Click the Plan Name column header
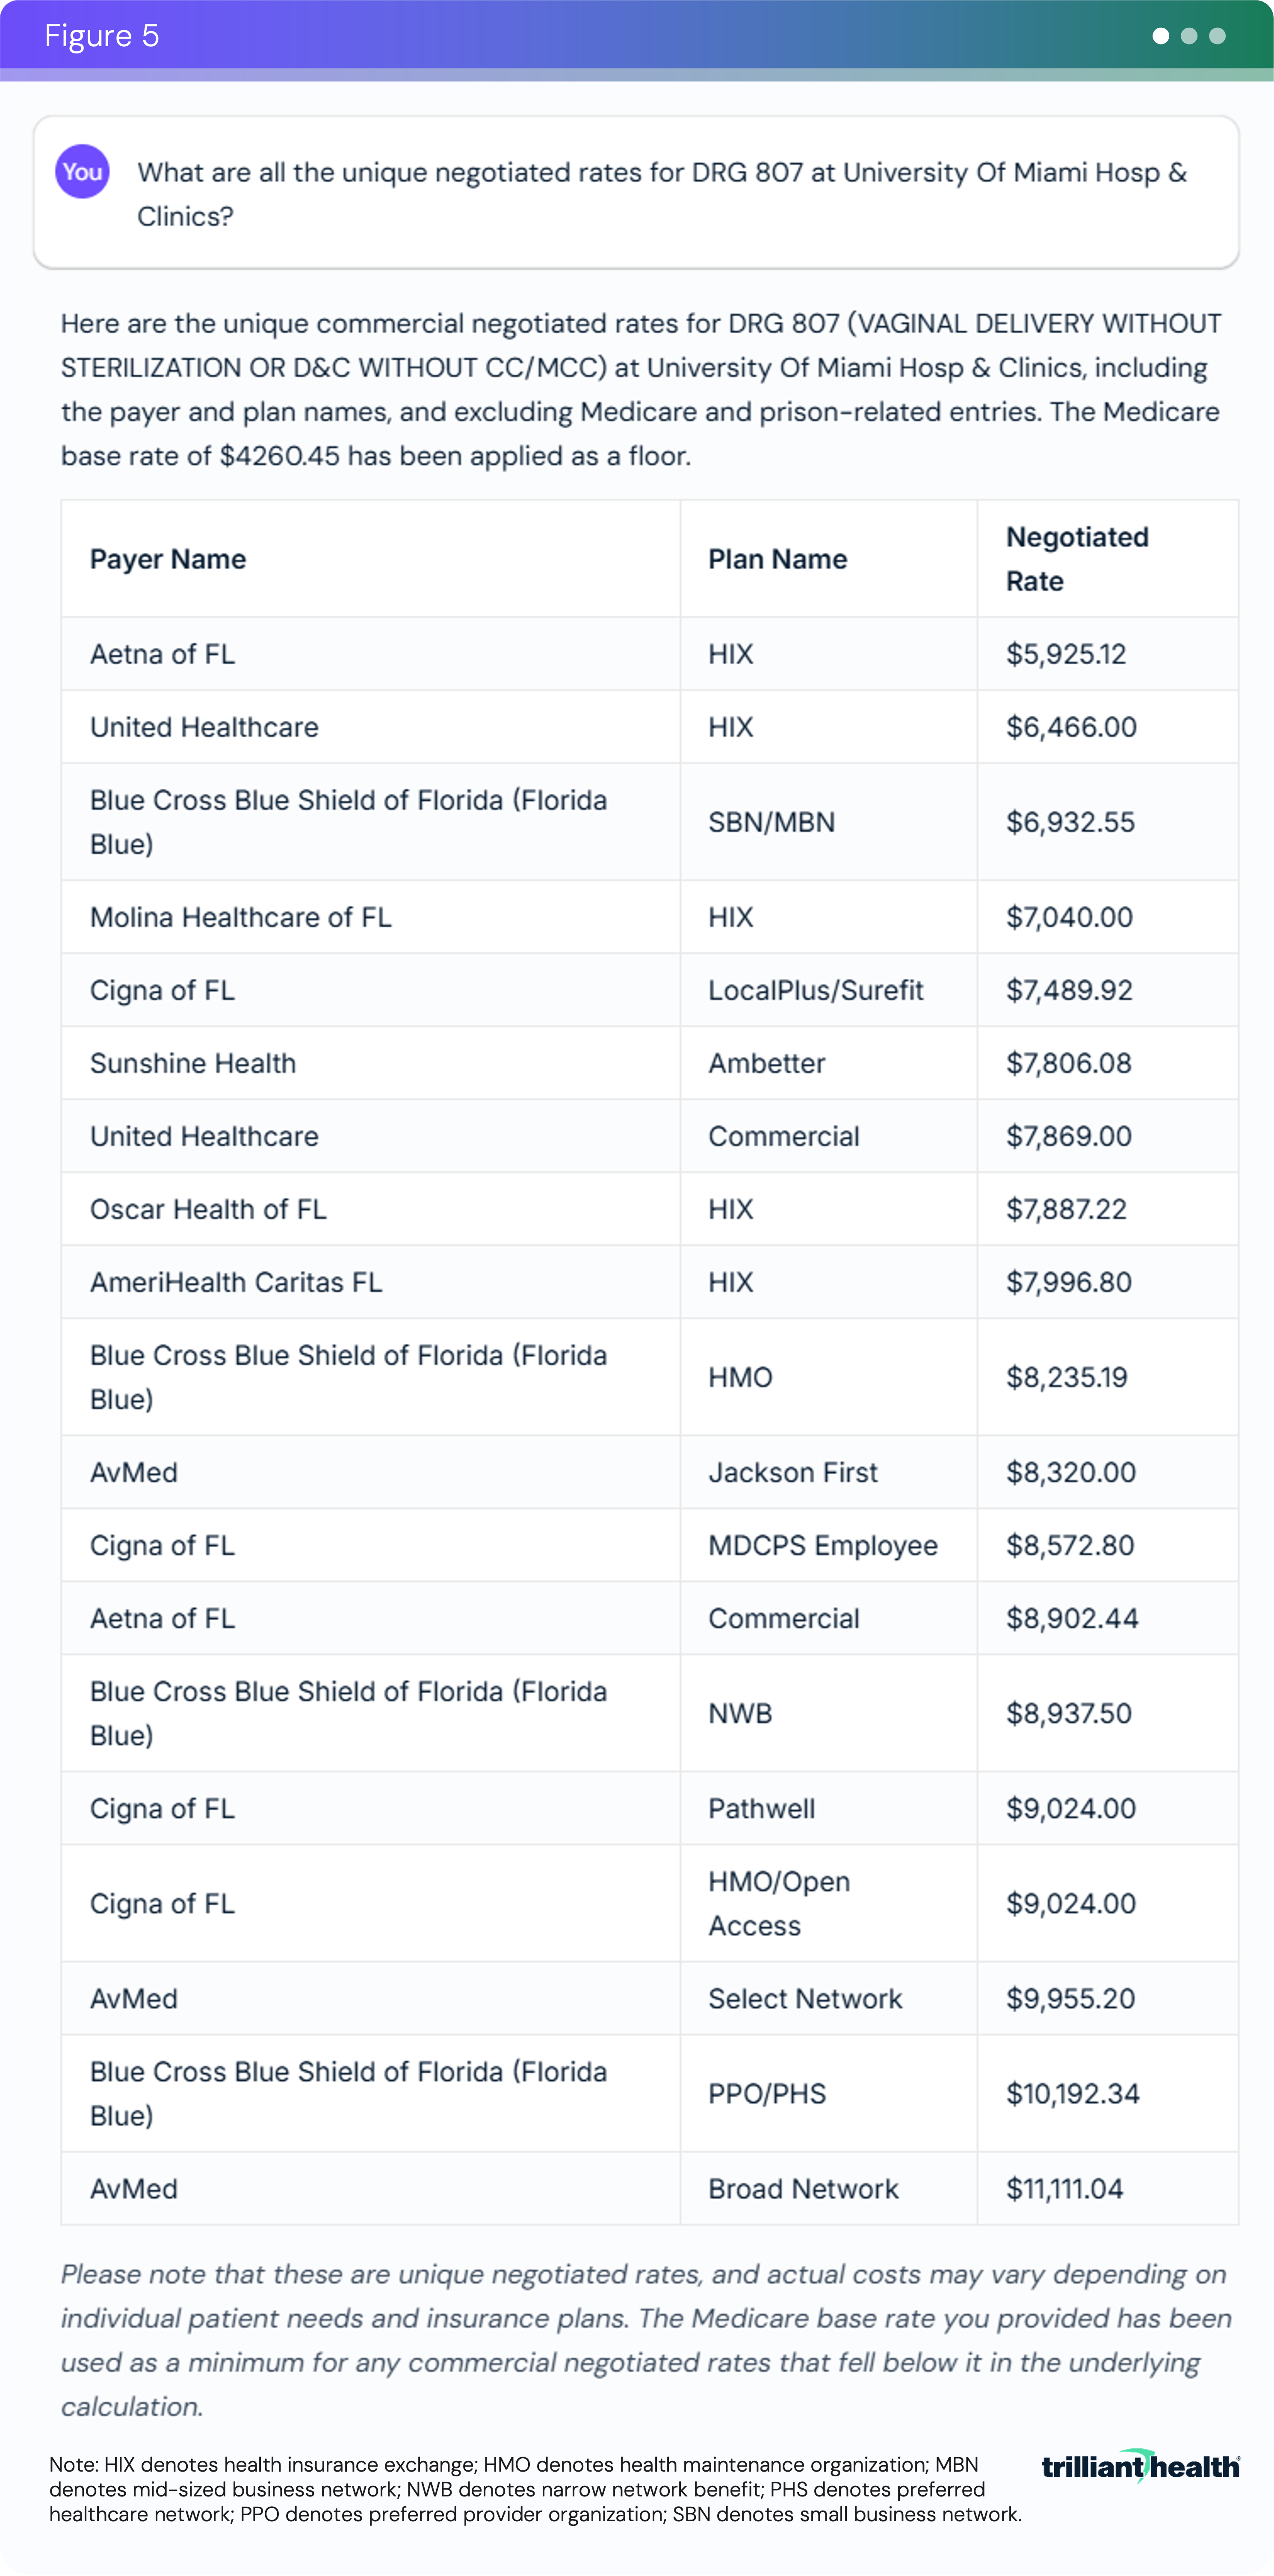Image resolution: width=1274 pixels, height=2576 pixels. coord(777,559)
